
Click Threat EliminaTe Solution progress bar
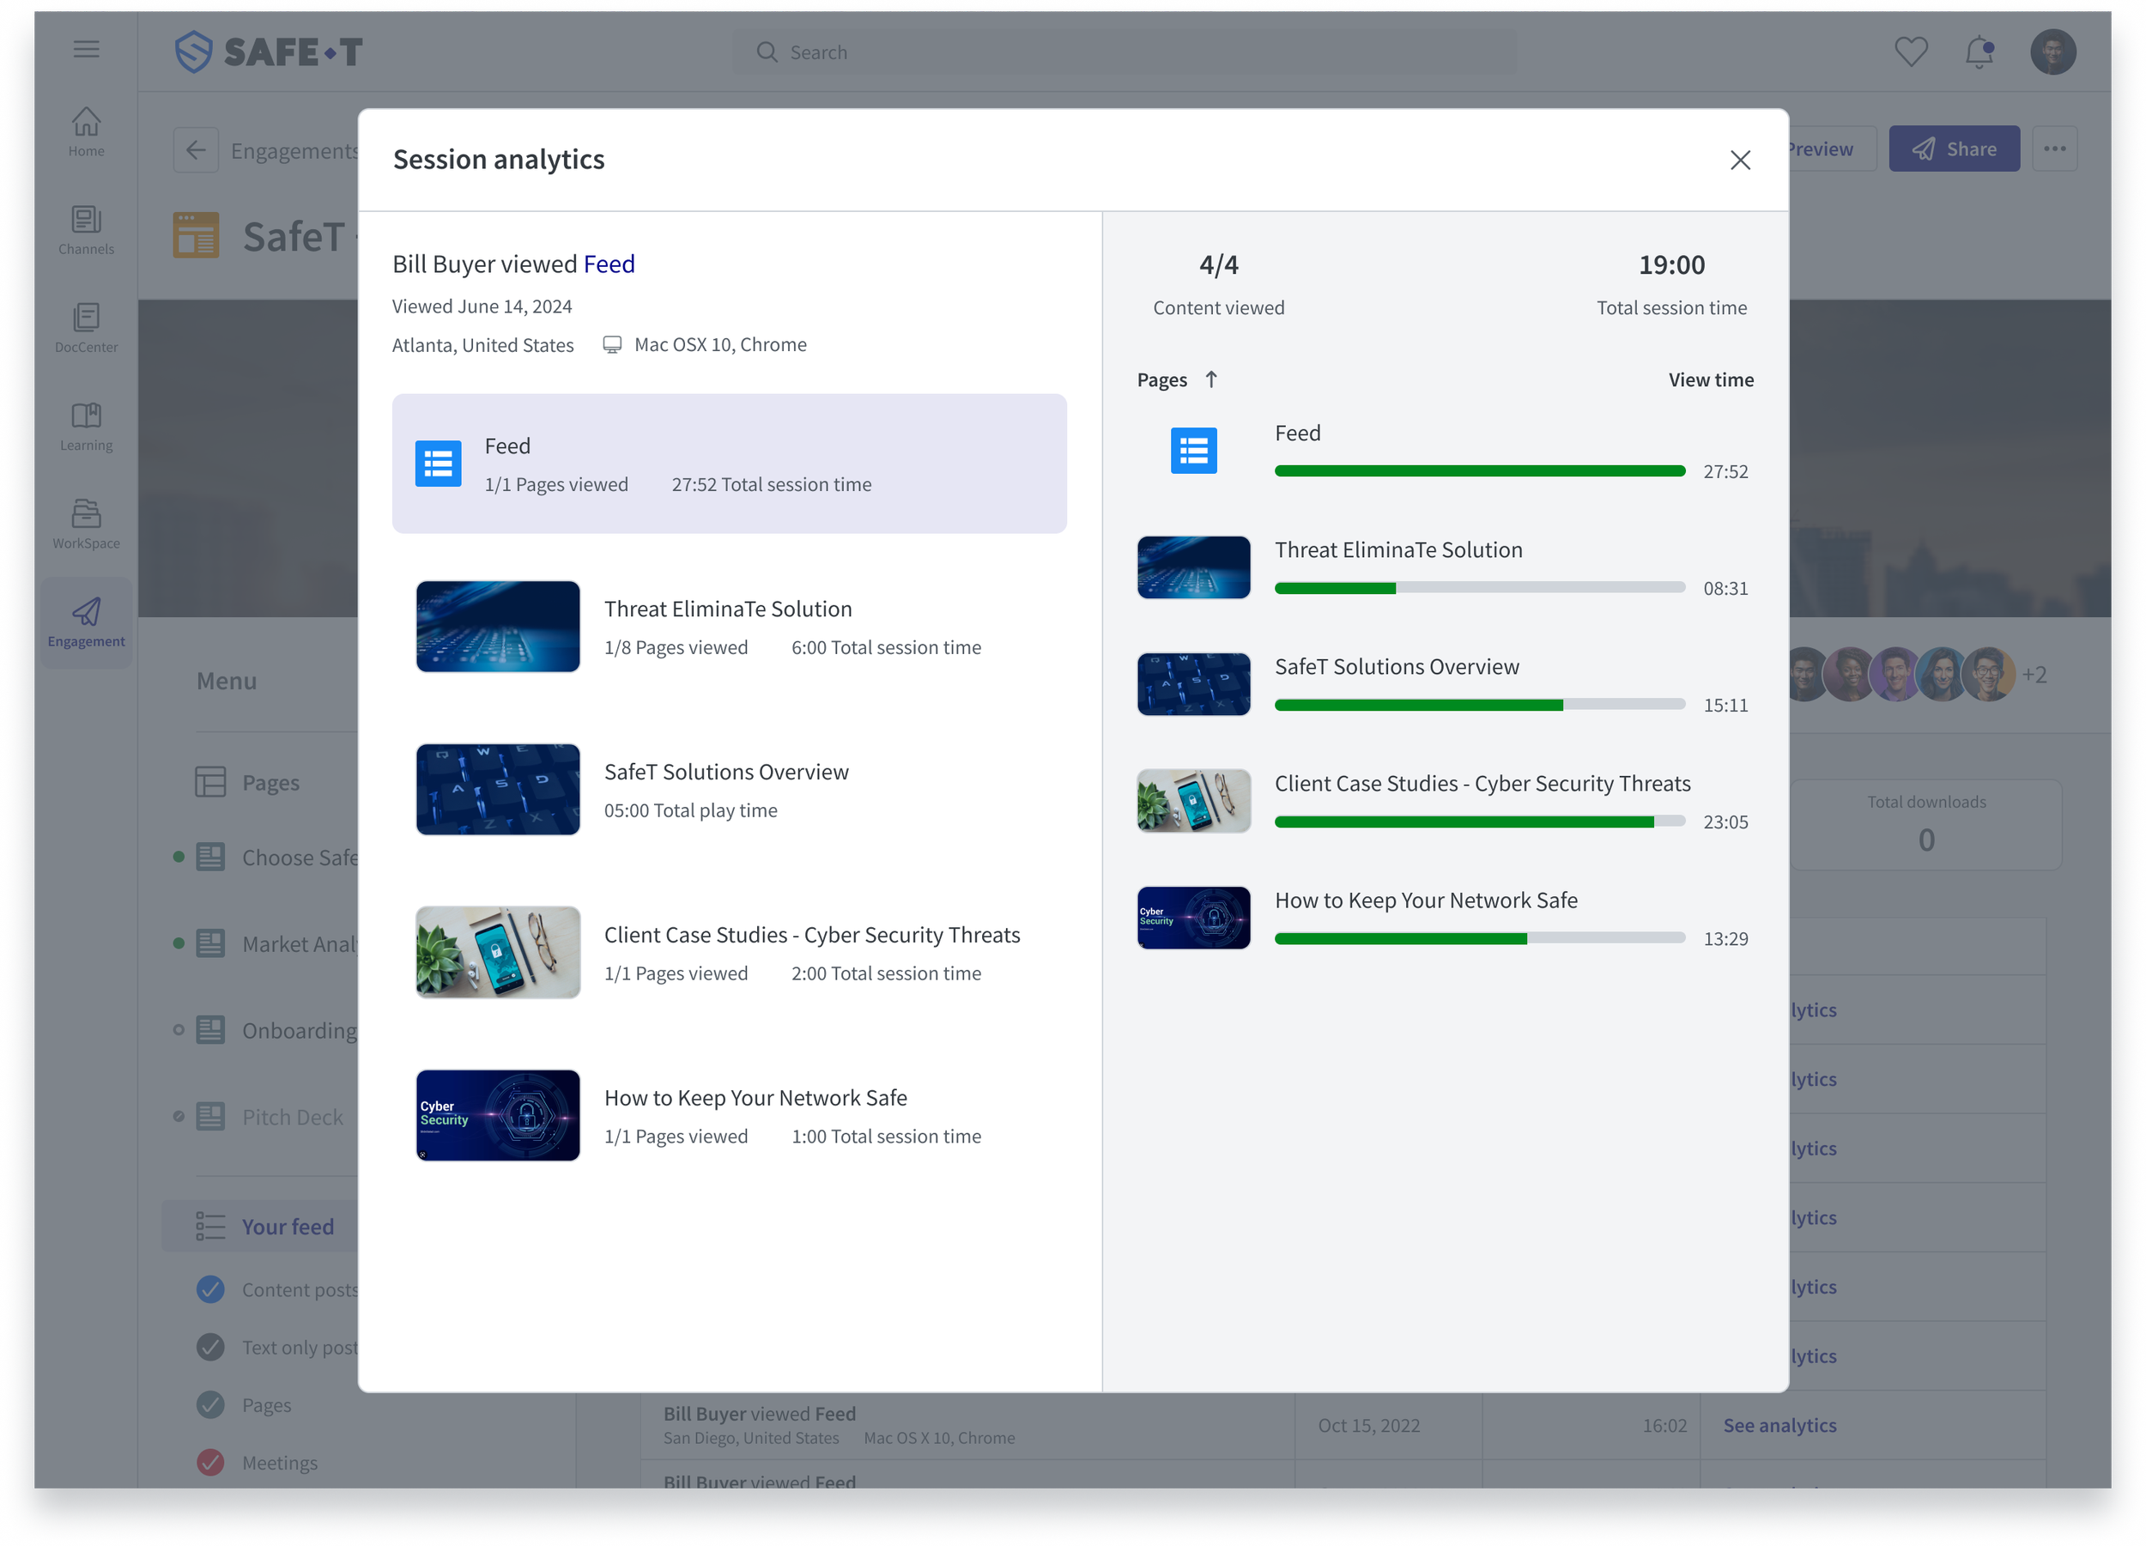pyautogui.click(x=1479, y=589)
